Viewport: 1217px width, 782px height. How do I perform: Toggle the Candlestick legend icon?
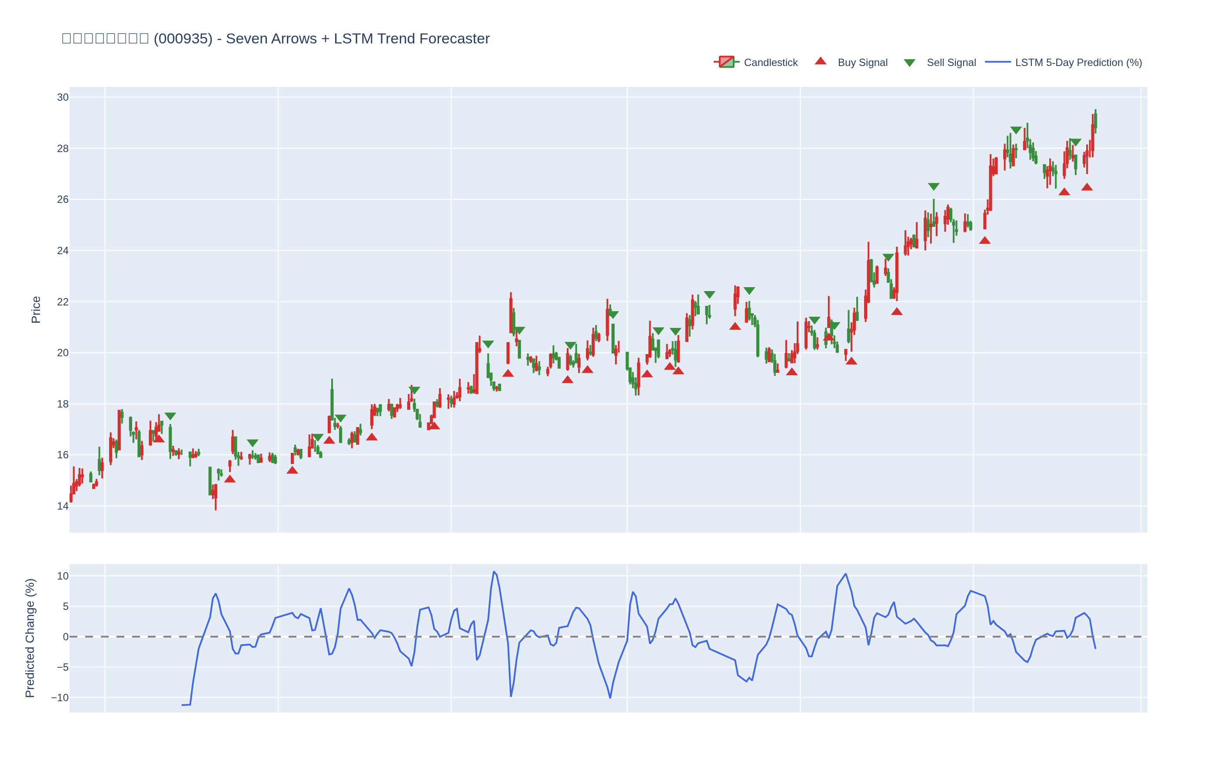(726, 62)
